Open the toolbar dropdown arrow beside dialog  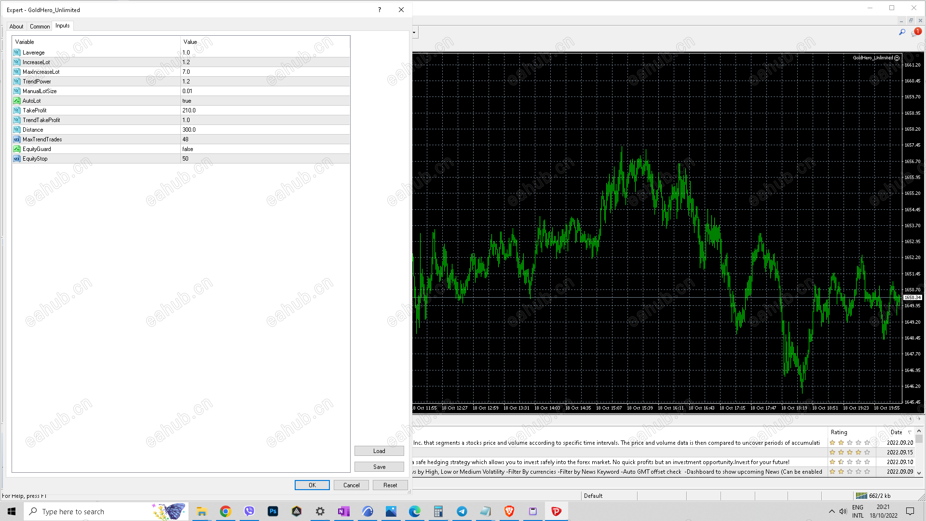tap(414, 33)
